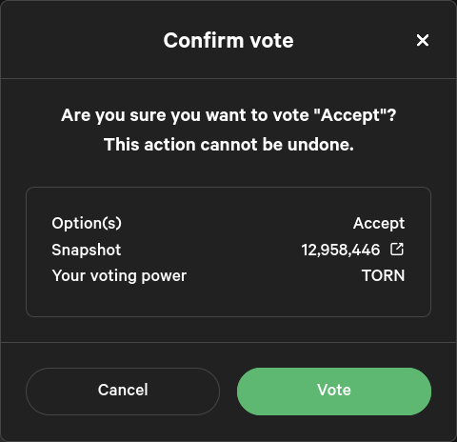Click the "Confirm vote" dialog title
This screenshot has height=442, width=457.
tap(228, 40)
